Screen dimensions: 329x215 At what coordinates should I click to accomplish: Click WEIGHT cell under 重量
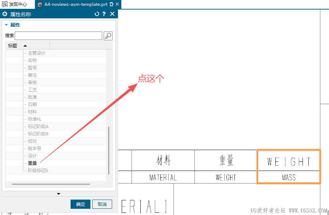[x=226, y=177]
